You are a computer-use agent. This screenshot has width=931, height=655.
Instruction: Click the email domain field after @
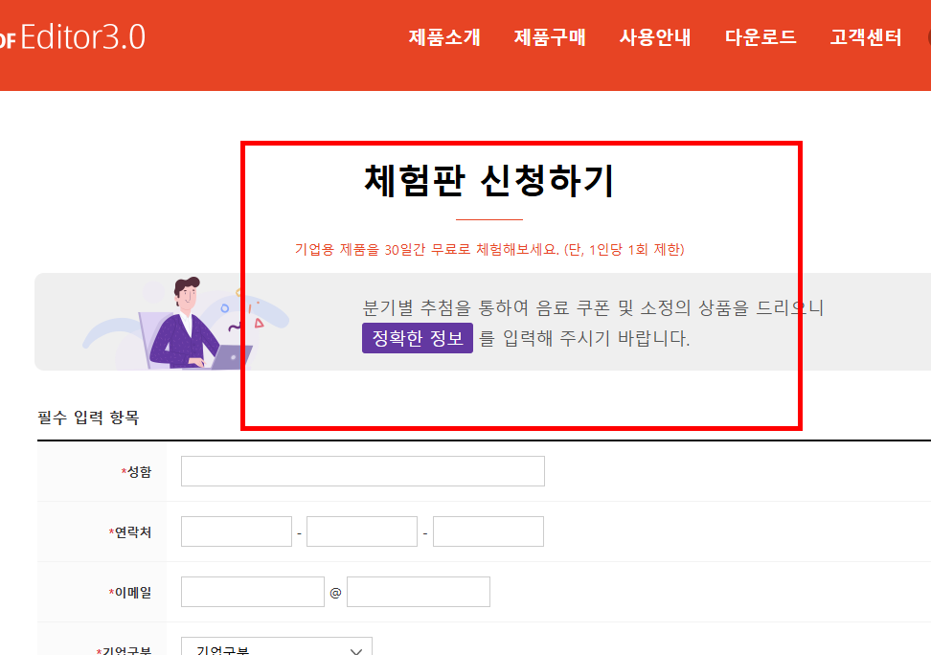click(418, 591)
